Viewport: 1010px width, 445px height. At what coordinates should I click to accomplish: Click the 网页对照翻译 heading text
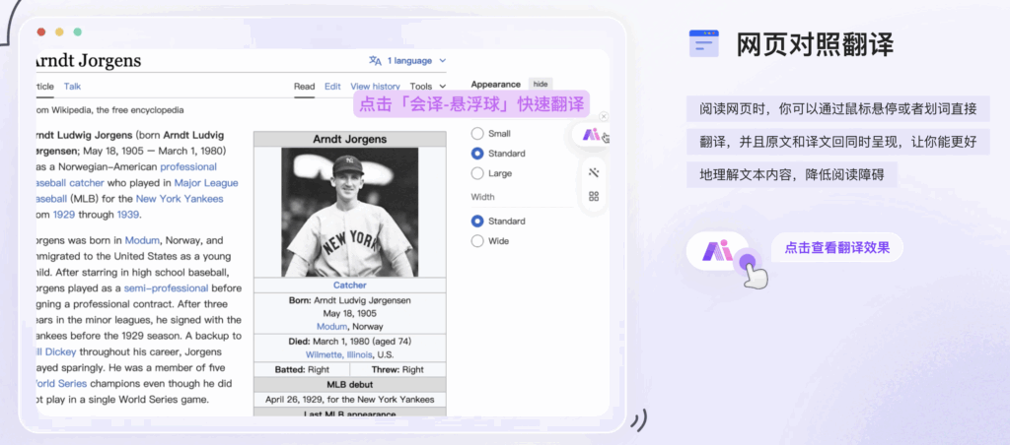pos(815,44)
